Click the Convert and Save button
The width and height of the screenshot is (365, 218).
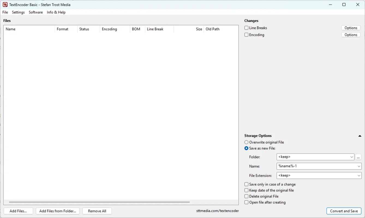tap(344, 211)
